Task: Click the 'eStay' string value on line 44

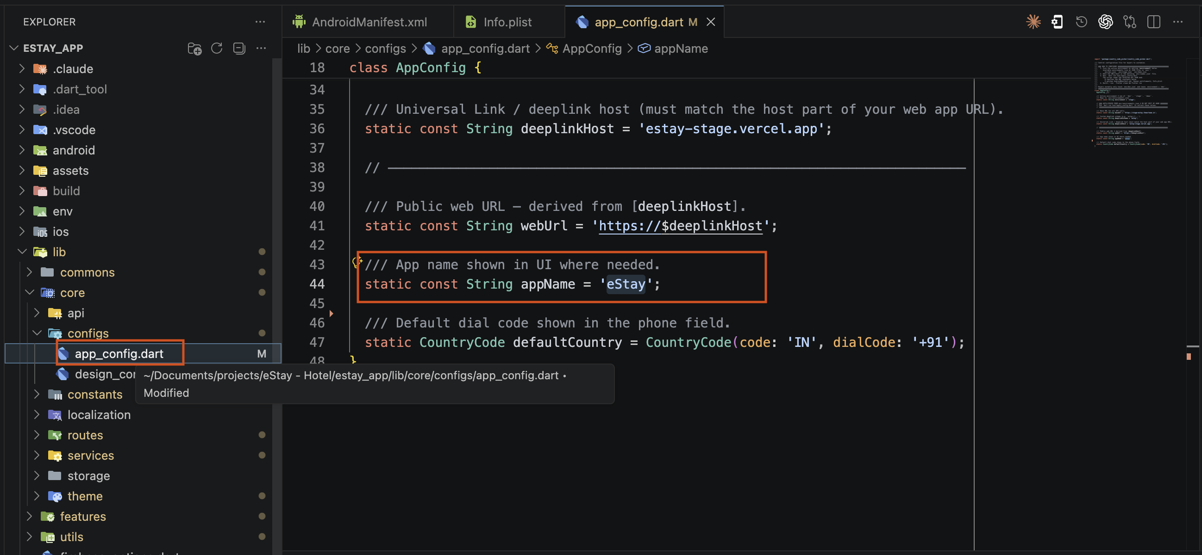Action: (626, 284)
